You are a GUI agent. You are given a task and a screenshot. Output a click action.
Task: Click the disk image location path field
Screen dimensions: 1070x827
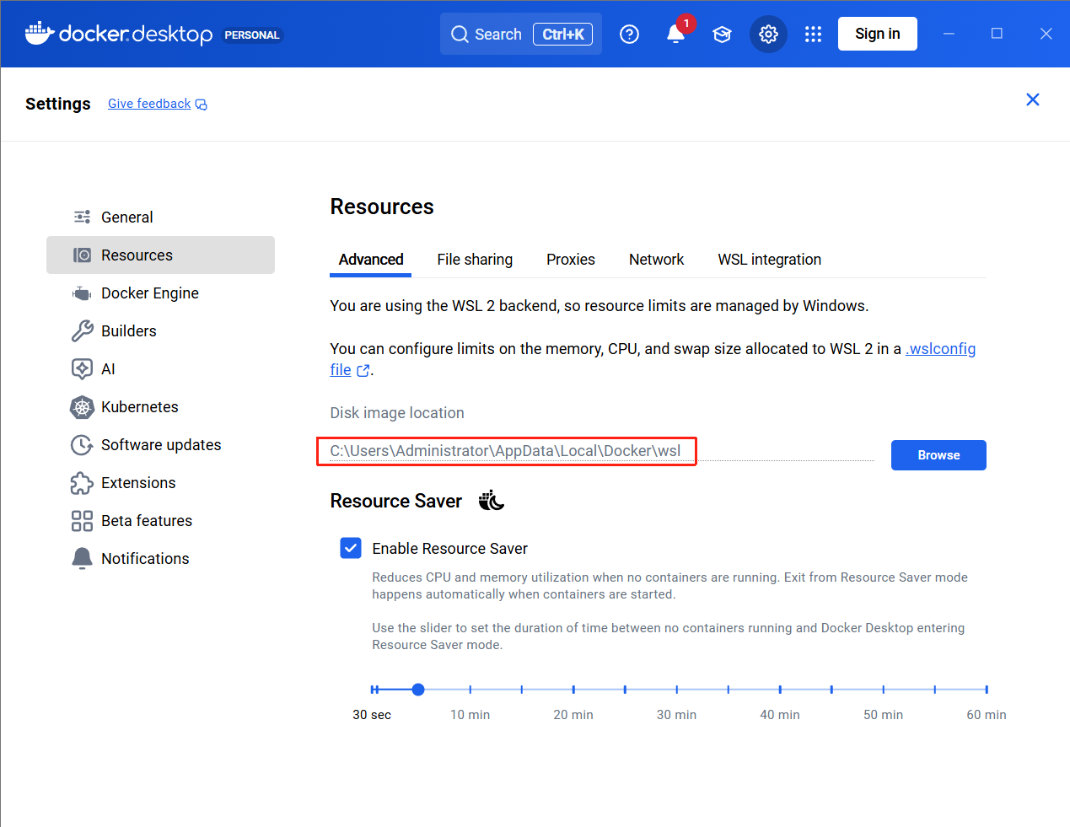(x=602, y=451)
